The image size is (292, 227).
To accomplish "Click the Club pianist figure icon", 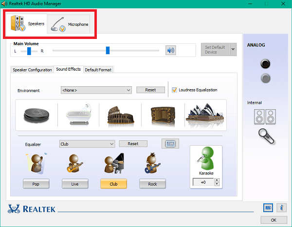I will click(114, 163).
